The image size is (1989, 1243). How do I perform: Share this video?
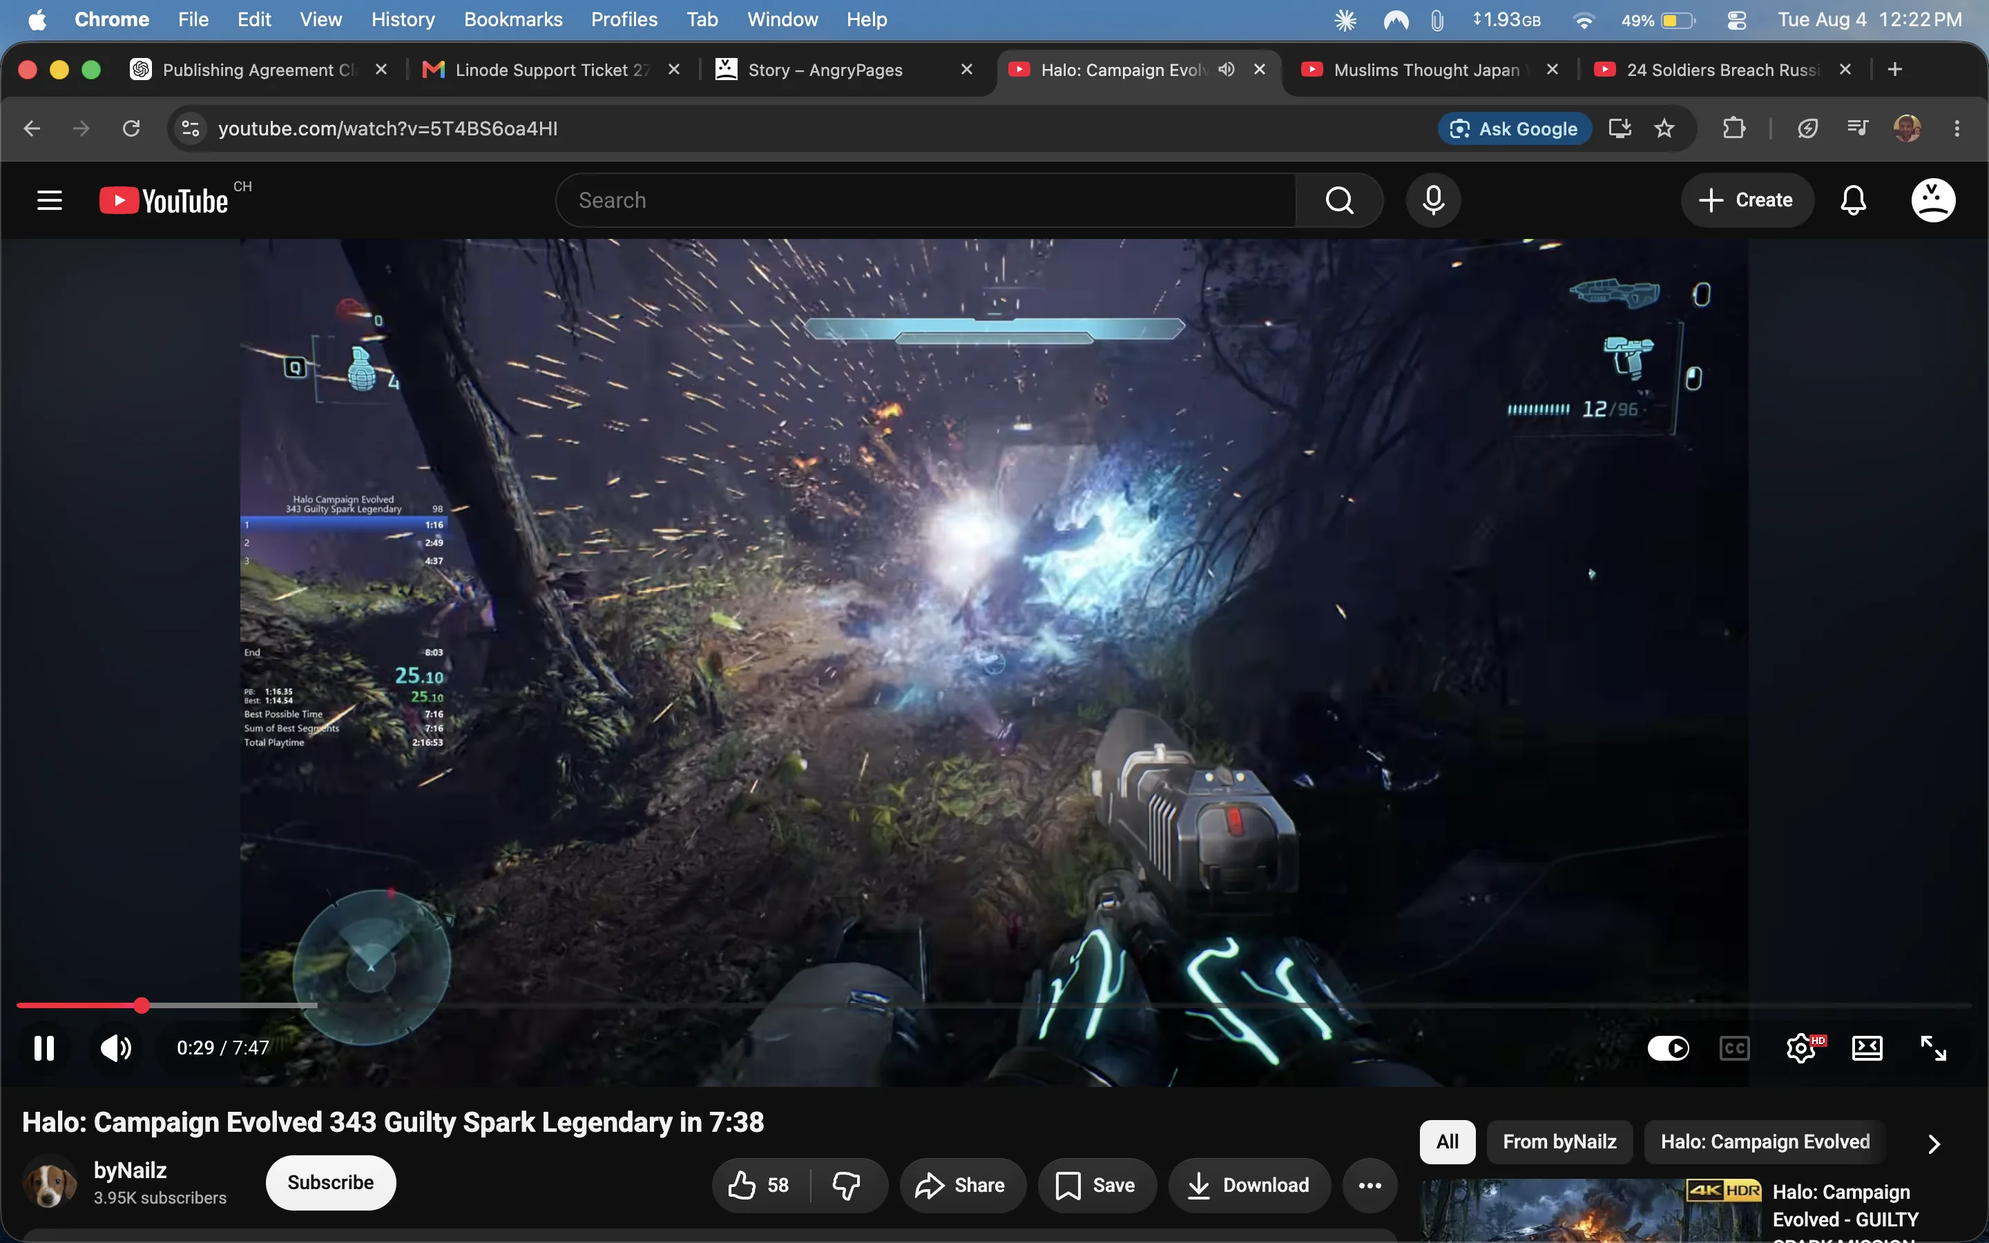tap(961, 1184)
